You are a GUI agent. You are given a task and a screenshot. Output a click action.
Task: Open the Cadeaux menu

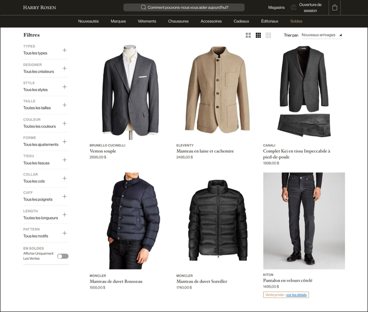tap(241, 21)
